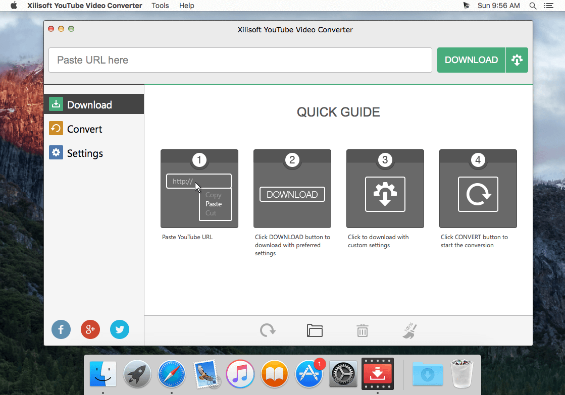The height and width of the screenshot is (395, 565).
Task: Click the trash delete icon in bottom toolbar
Action: [363, 330]
